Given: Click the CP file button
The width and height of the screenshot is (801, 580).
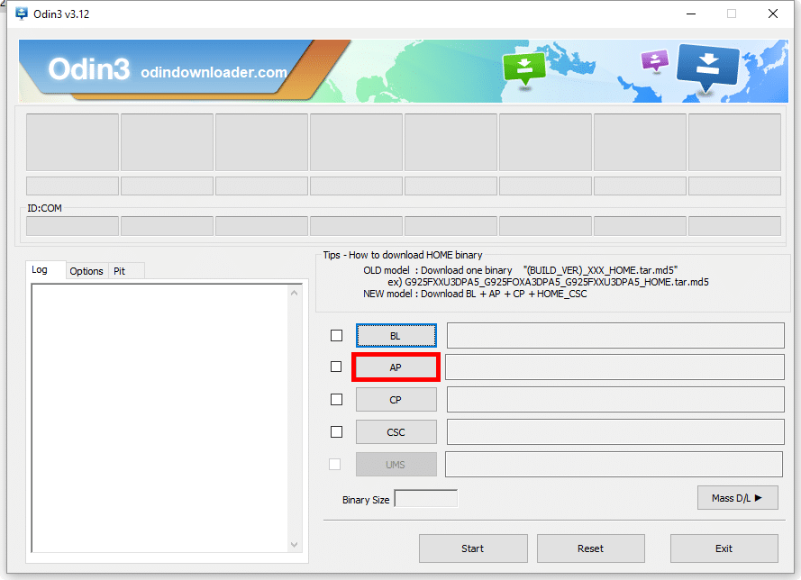Looking at the screenshot, I should tap(396, 400).
